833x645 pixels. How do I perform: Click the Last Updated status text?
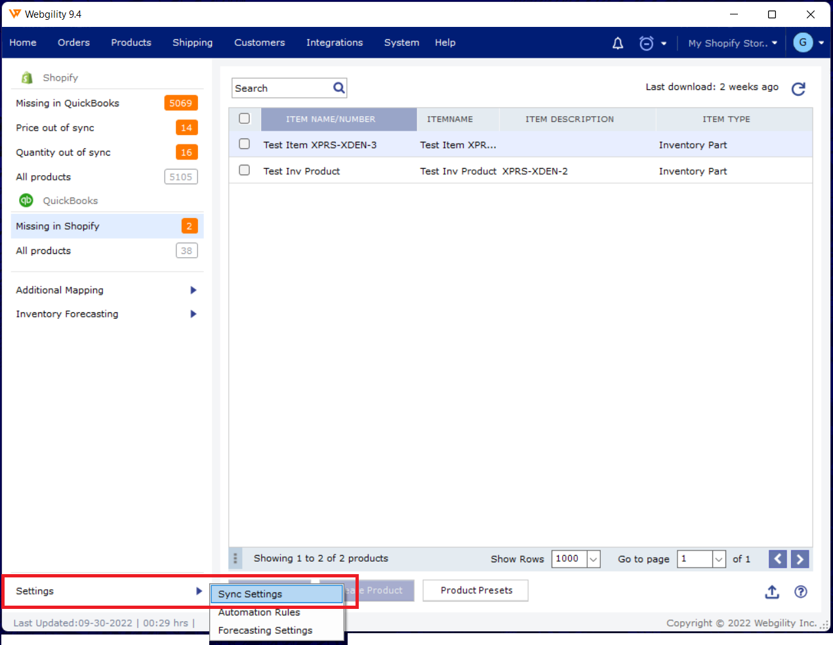pyautogui.click(x=104, y=623)
